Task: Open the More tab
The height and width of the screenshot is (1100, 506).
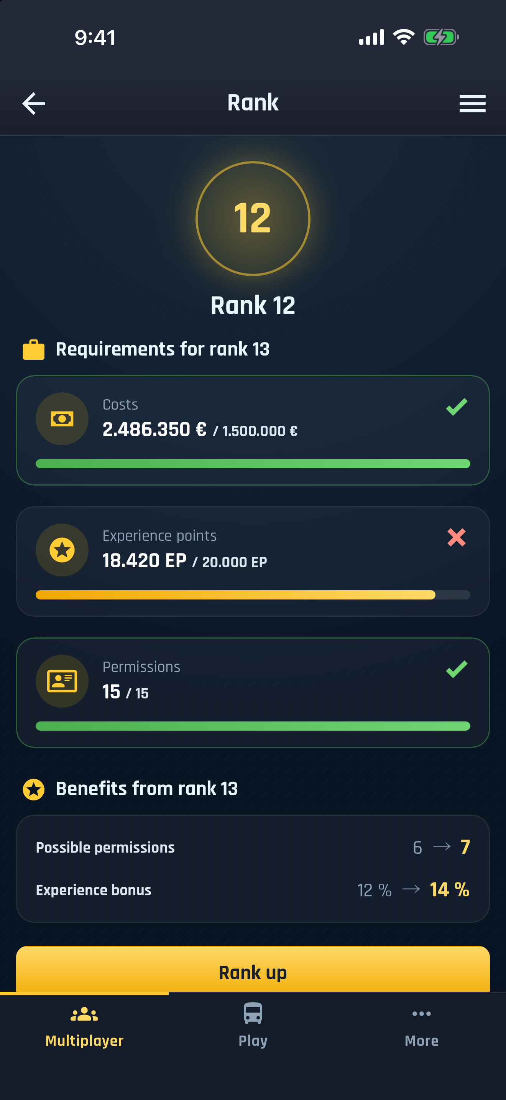Action: pyautogui.click(x=422, y=1027)
